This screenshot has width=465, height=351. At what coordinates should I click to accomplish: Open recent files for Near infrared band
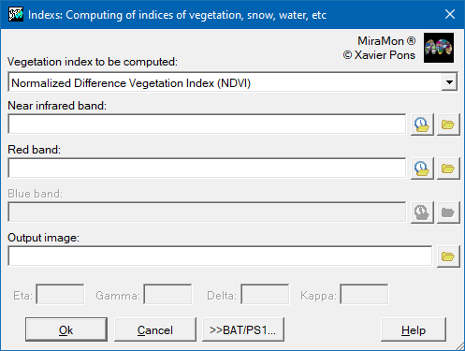(x=422, y=124)
